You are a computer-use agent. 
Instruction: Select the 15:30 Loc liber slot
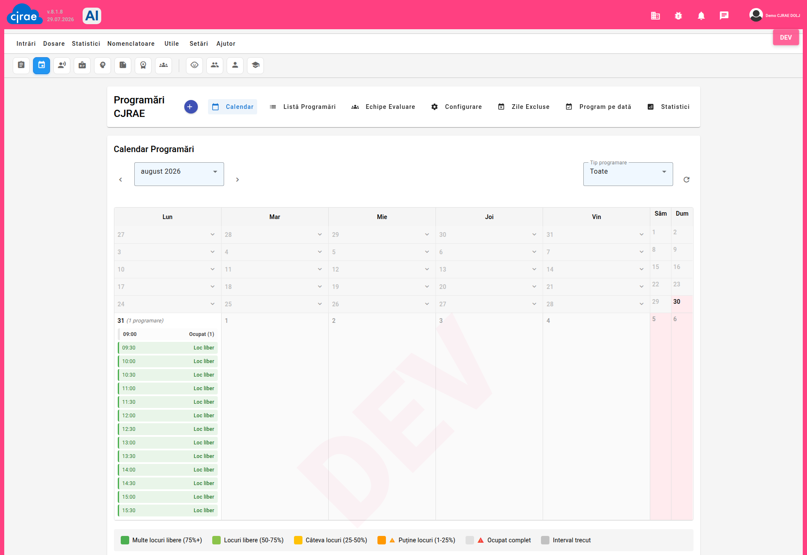pos(168,511)
